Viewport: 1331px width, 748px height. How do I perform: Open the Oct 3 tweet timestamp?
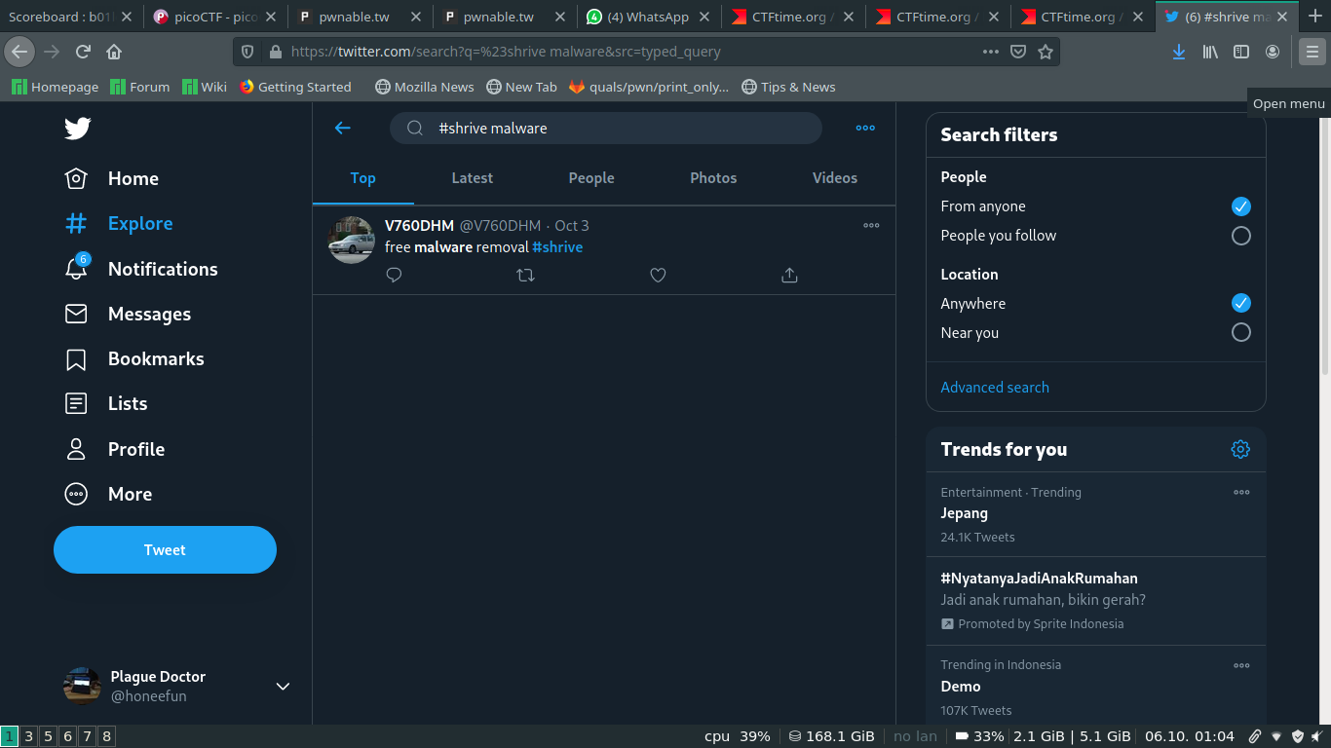pyautogui.click(x=572, y=225)
